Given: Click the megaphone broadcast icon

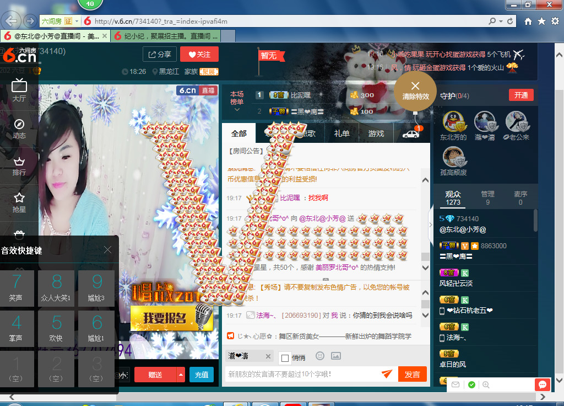Looking at the screenshot, I should [x=231, y=336].
